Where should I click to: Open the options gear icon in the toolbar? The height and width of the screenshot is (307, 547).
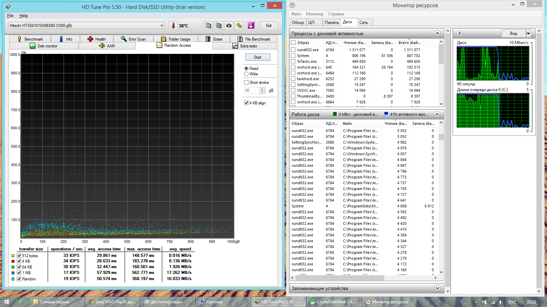click(x=239, y=26)
